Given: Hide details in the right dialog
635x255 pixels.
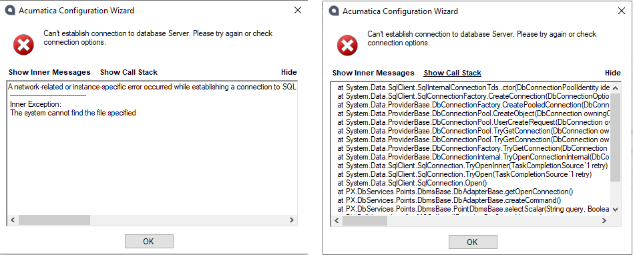Looking at the screenshot, I should tap(613, 73).
